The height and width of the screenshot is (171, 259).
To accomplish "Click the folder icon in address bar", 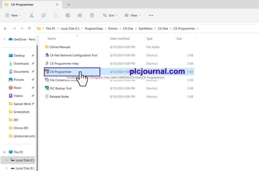I will [x=39, y=28].
